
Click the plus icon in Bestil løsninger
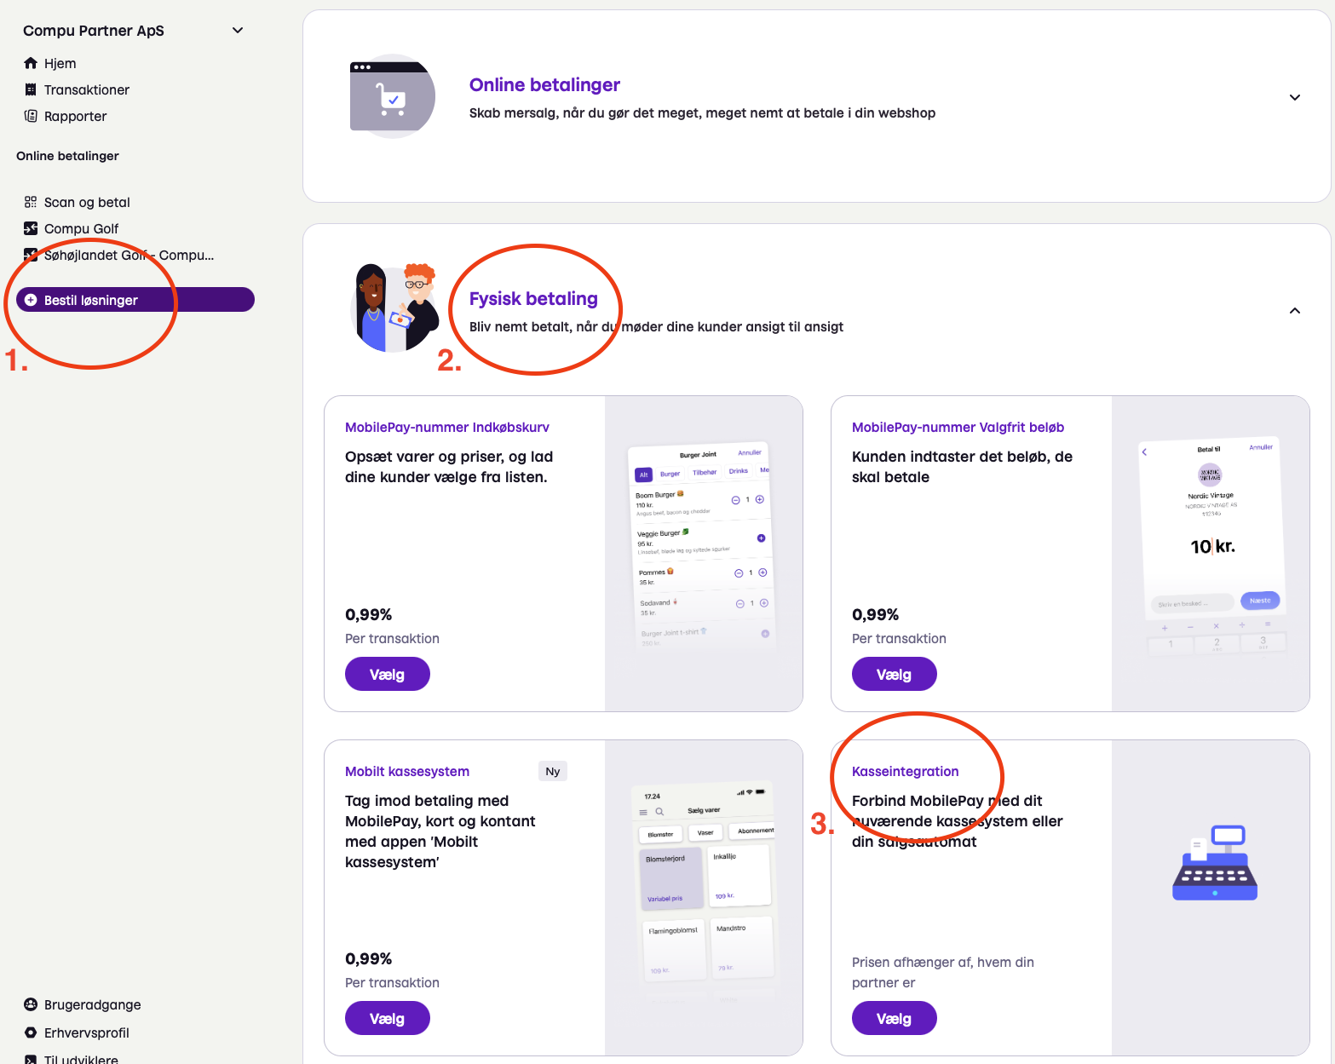(x=31, y=300)
